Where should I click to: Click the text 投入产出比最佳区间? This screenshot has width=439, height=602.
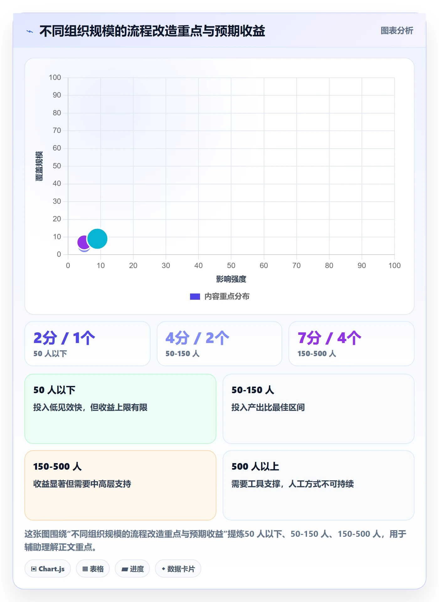click(268, 407)
